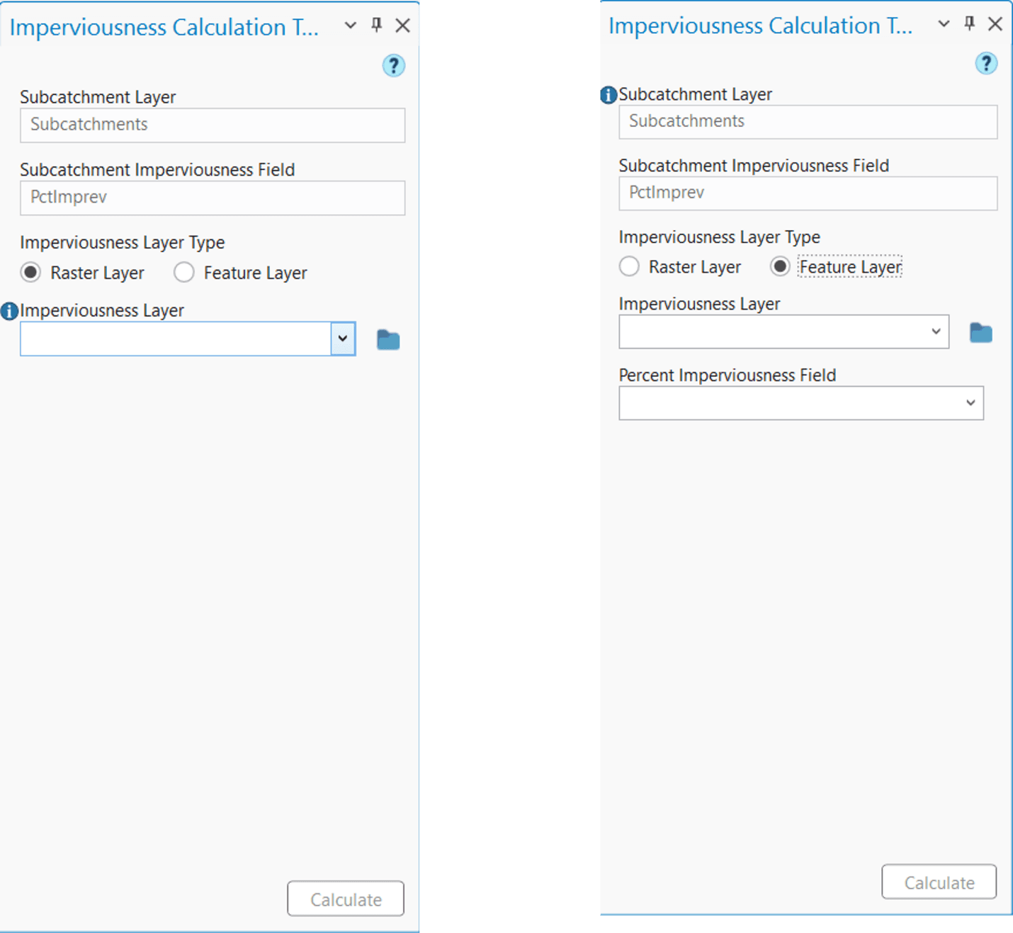Open the Imperviousness Layer dropdown, left panel
1013x933 pixels.
343,339
